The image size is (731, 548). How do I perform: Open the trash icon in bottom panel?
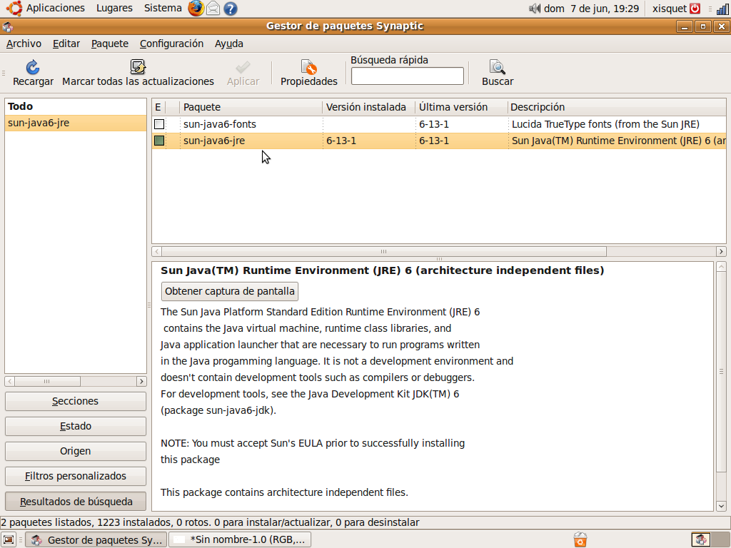(x=580, y=539)
